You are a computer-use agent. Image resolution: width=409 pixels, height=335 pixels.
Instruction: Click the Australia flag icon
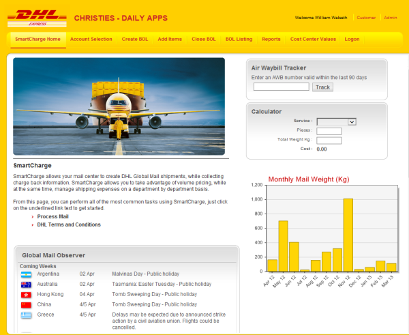[x=27, y=284]
